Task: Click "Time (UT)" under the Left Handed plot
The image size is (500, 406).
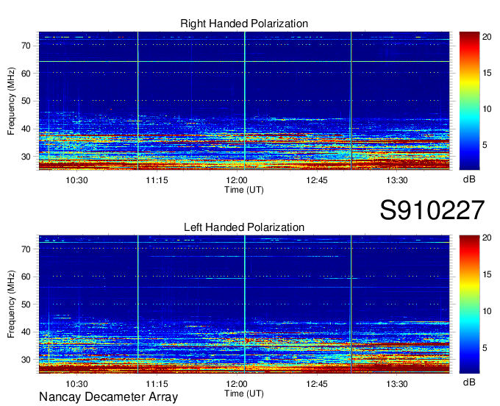Action: point(244,393)
